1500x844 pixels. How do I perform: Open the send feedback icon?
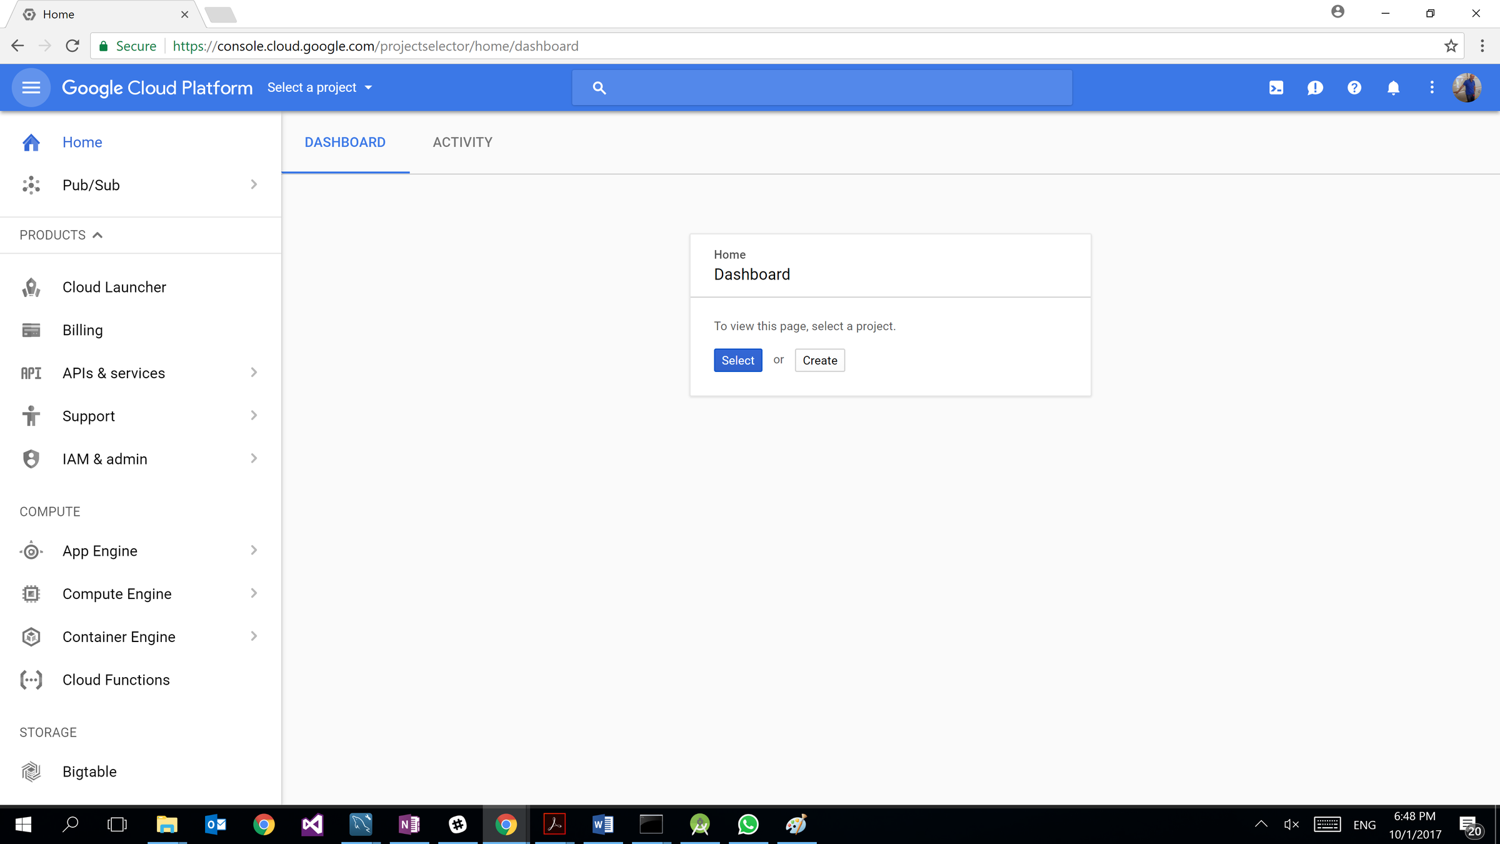(1315, 88)
